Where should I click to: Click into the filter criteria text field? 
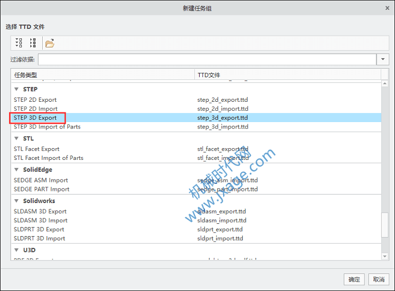207,59
